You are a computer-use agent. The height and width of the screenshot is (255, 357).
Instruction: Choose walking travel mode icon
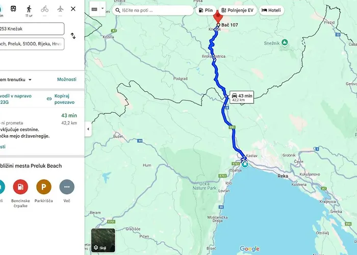(x=29, y=9)
